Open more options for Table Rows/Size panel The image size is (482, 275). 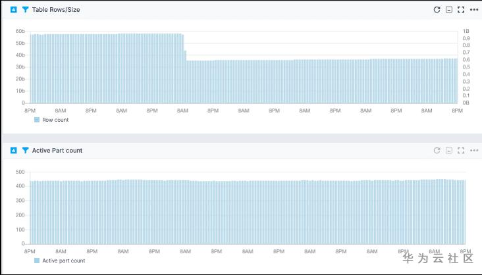coord(474,10)
